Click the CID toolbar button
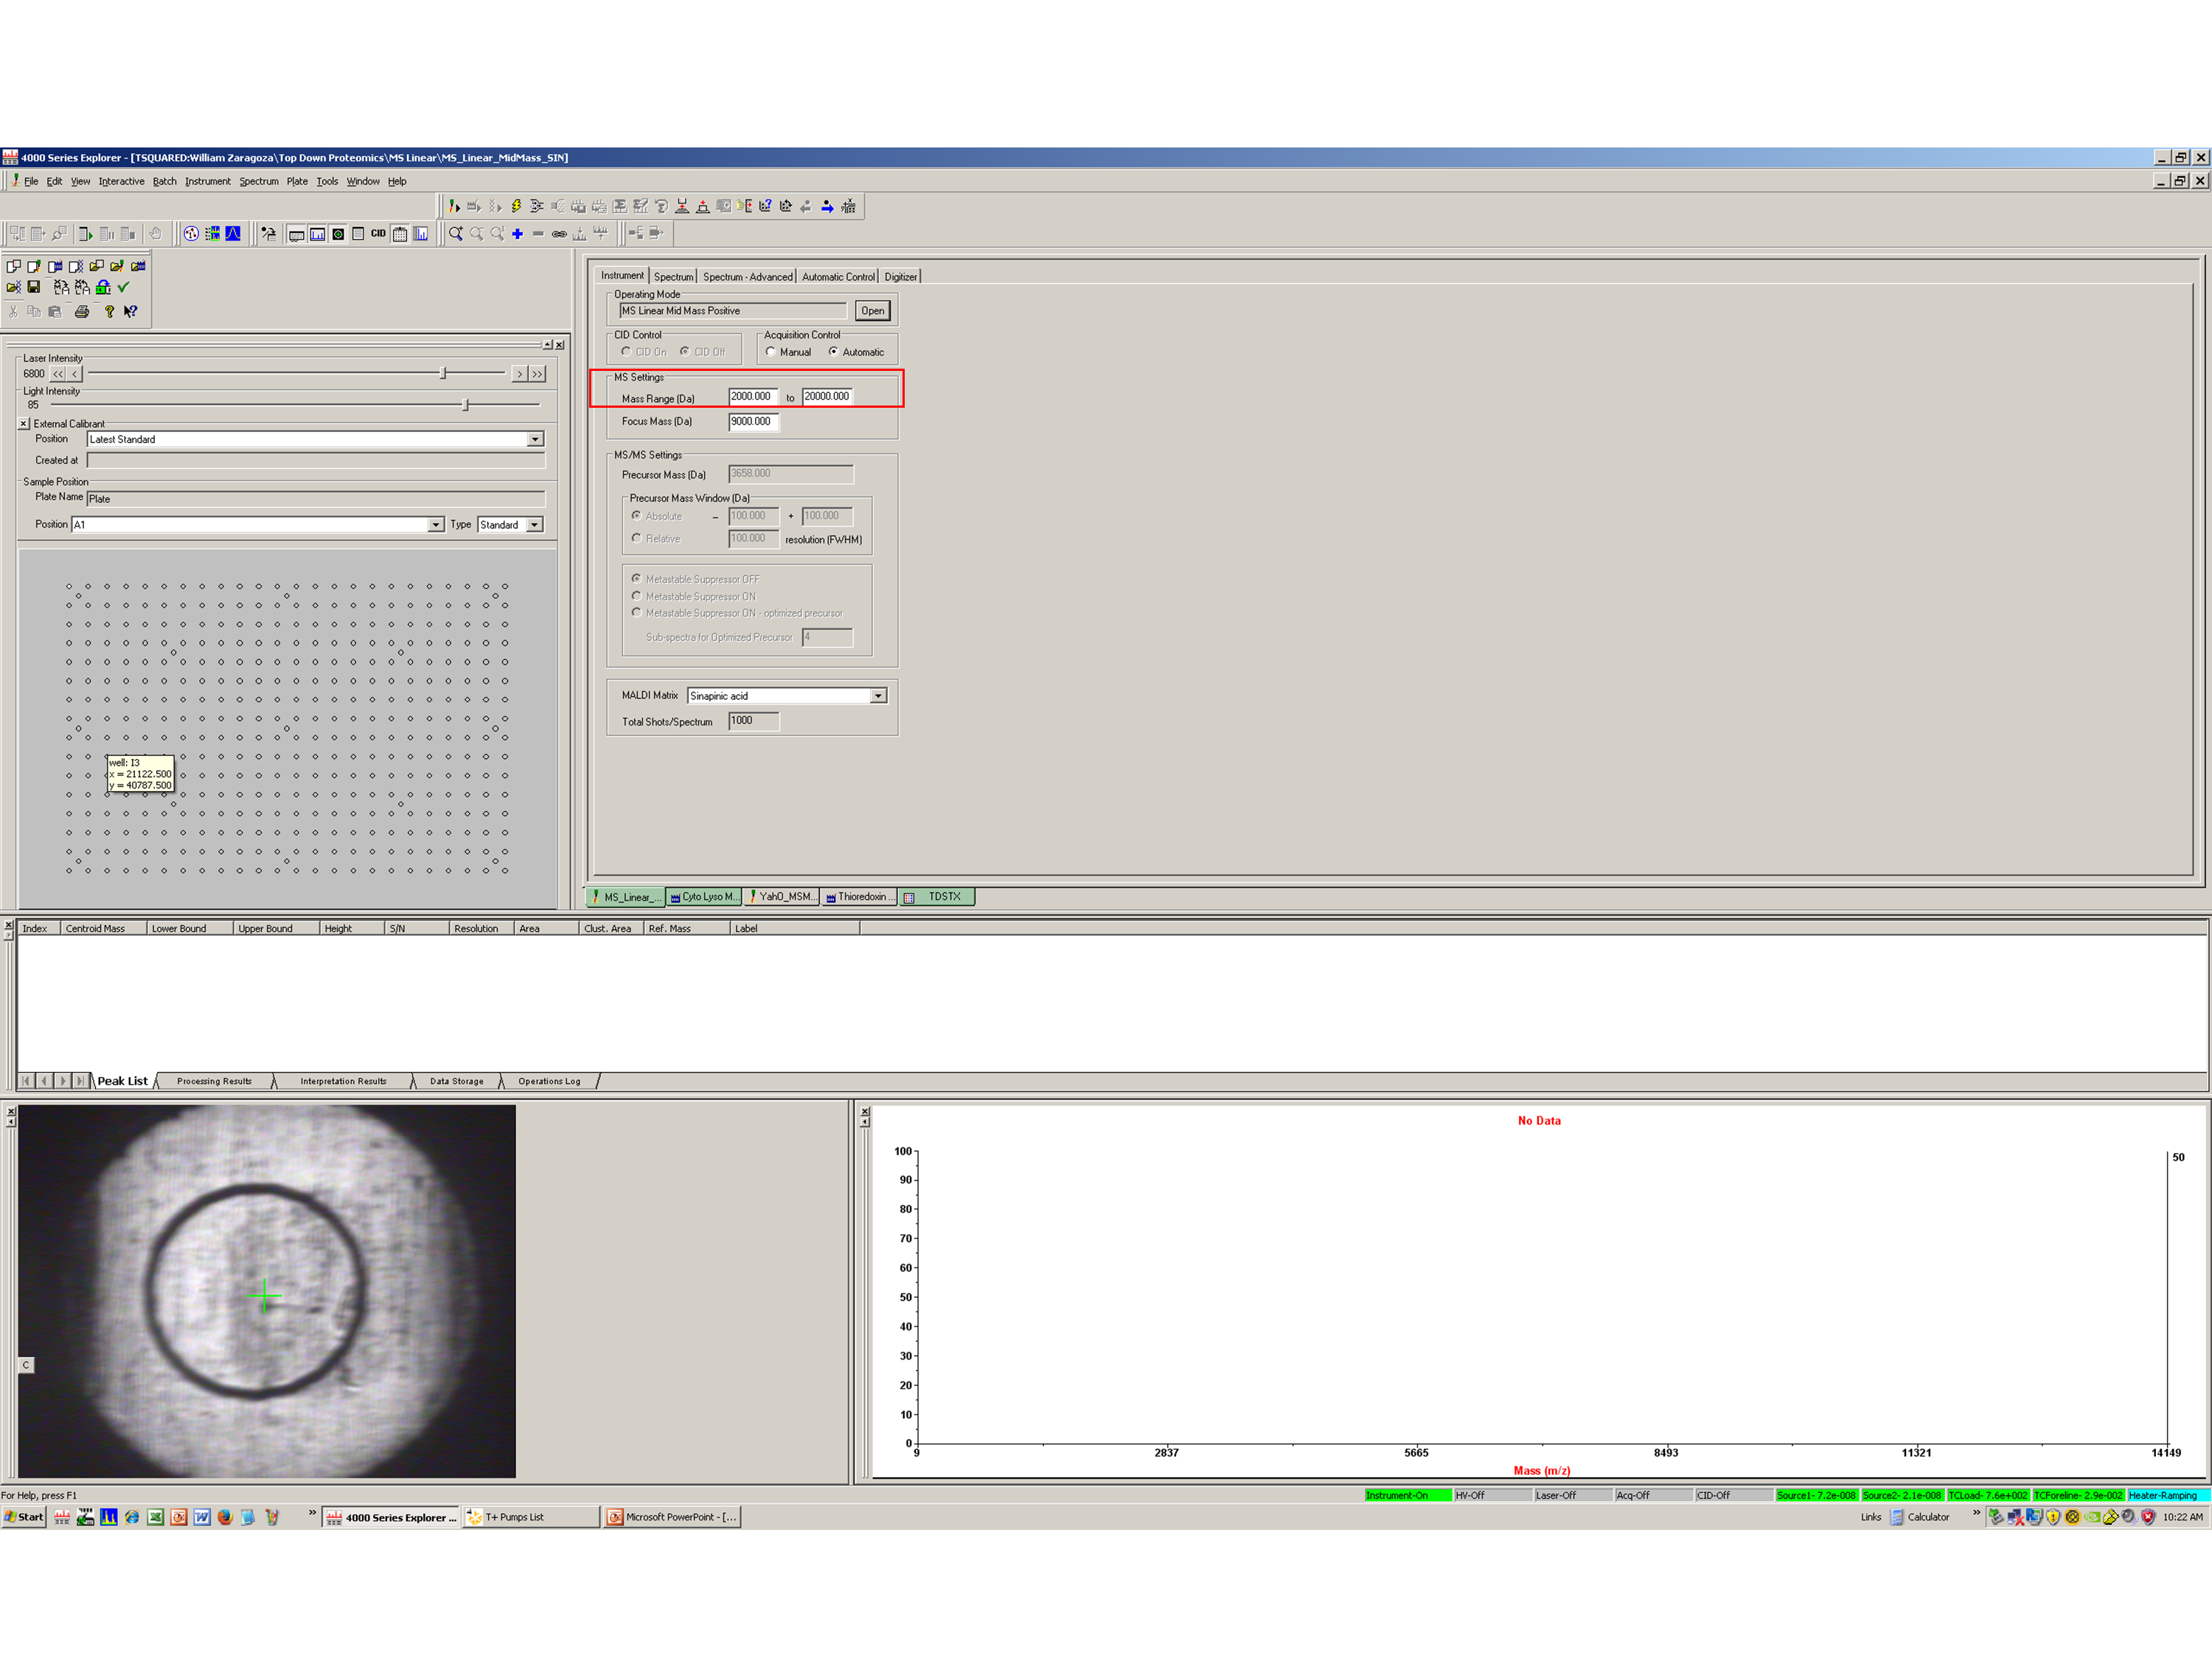 pos(378,234)
